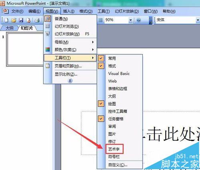Click the Save floppy disk icon
The image size is (200, 170).
point(21,20)
